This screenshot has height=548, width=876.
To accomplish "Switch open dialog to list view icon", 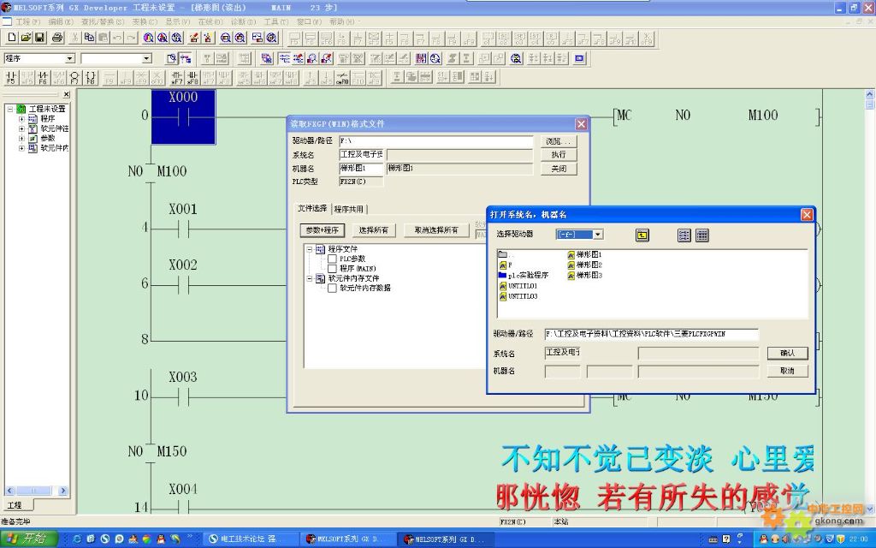I will [x=684, y=235].
